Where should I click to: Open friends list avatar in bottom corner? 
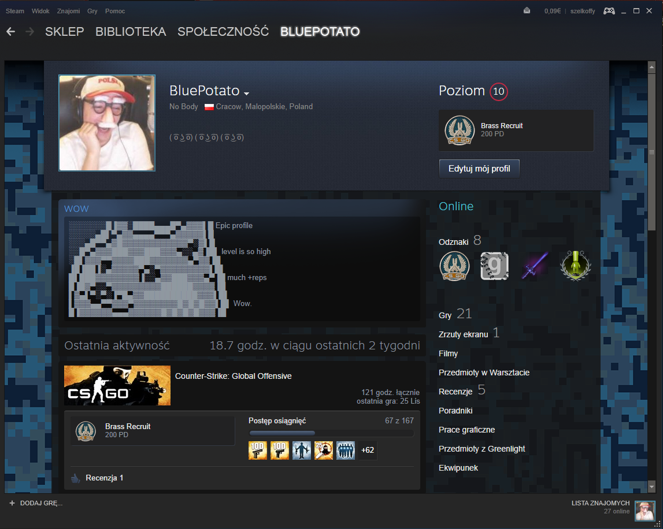(x=645, y=511)
